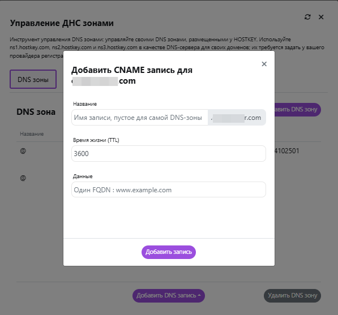Select the first @ record row
The width and height of the screenshot is (338, 315).
pos(23,151)
